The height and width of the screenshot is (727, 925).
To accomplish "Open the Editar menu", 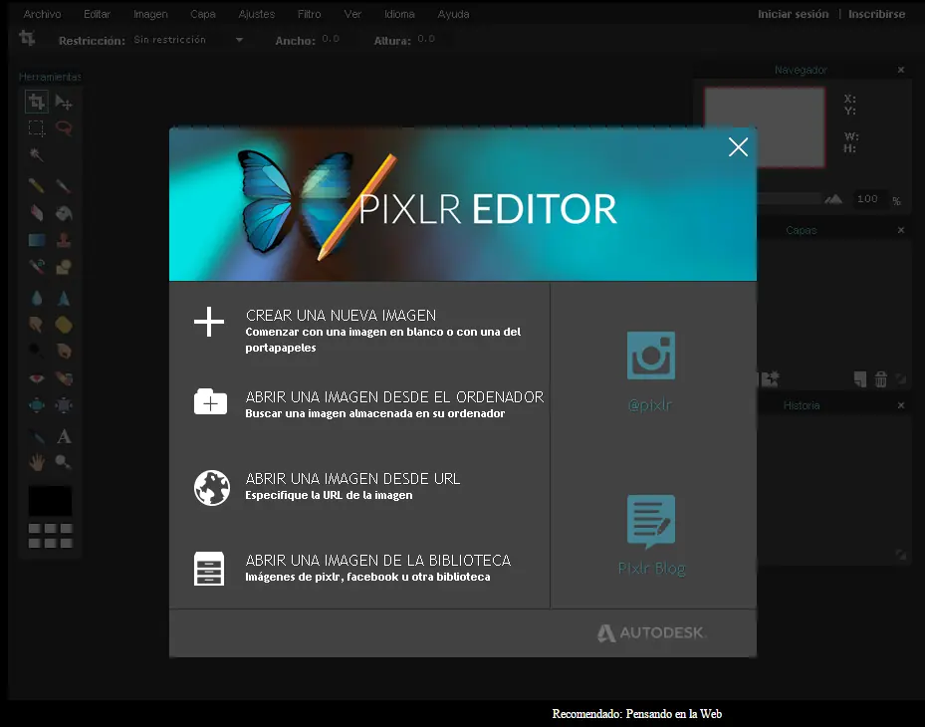I will pos(97,14).
